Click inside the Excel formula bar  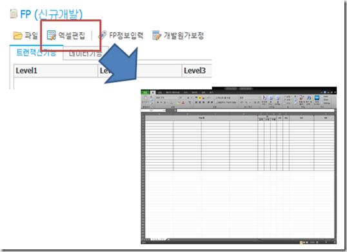[256, 110]
